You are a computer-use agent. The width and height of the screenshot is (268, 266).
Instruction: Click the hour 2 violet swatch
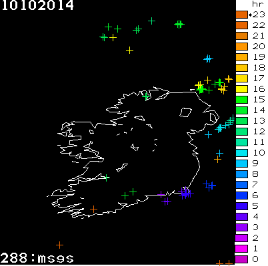pos(241,238)
